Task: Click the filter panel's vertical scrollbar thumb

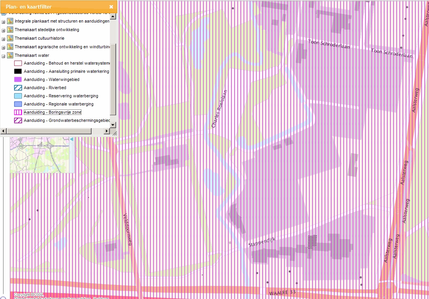Action: point(113,79)
